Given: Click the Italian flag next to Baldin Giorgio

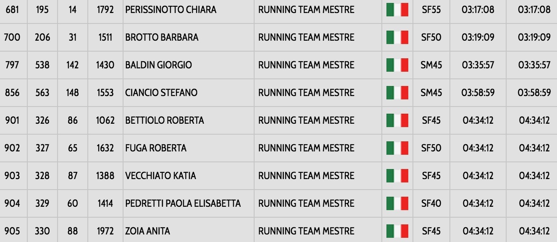Looking at the screenshot, I should point(397,65).
